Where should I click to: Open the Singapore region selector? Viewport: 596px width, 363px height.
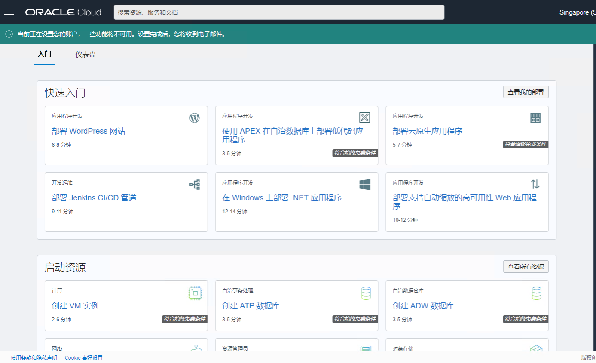tap(578, 12)
